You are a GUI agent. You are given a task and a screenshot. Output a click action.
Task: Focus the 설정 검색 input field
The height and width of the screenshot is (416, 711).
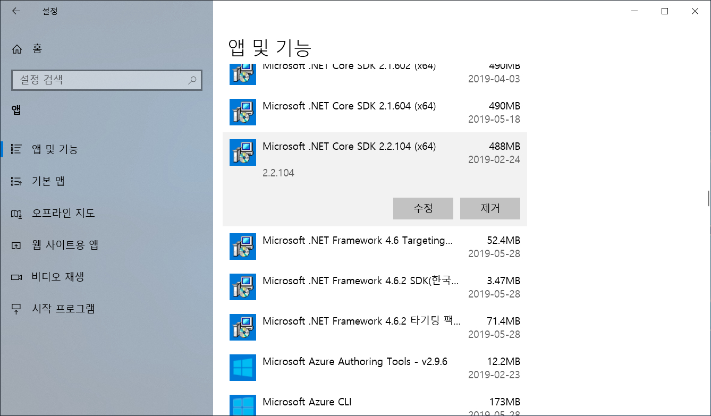click(x=106, y=80)
